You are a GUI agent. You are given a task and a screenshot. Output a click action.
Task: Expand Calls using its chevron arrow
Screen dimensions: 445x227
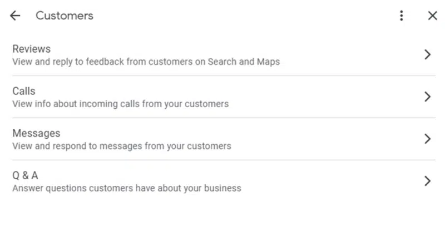tap(427, 97)
